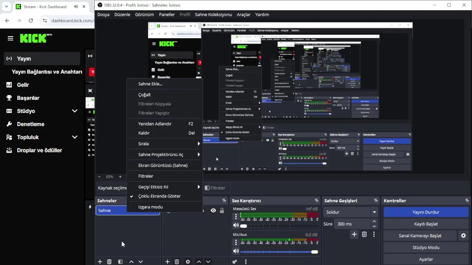Expand the Topluluk sidebar section
Viewport: 472px width, 265px height.
(74, 137)
